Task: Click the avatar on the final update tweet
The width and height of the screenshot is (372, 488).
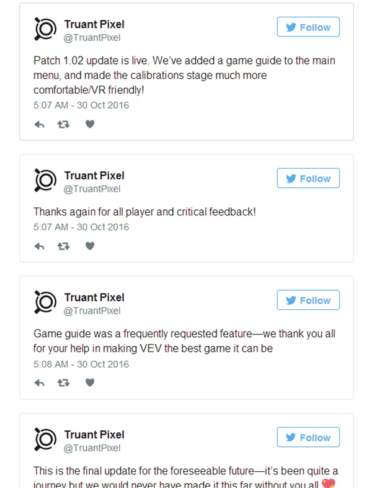Action: pos(45,440)
